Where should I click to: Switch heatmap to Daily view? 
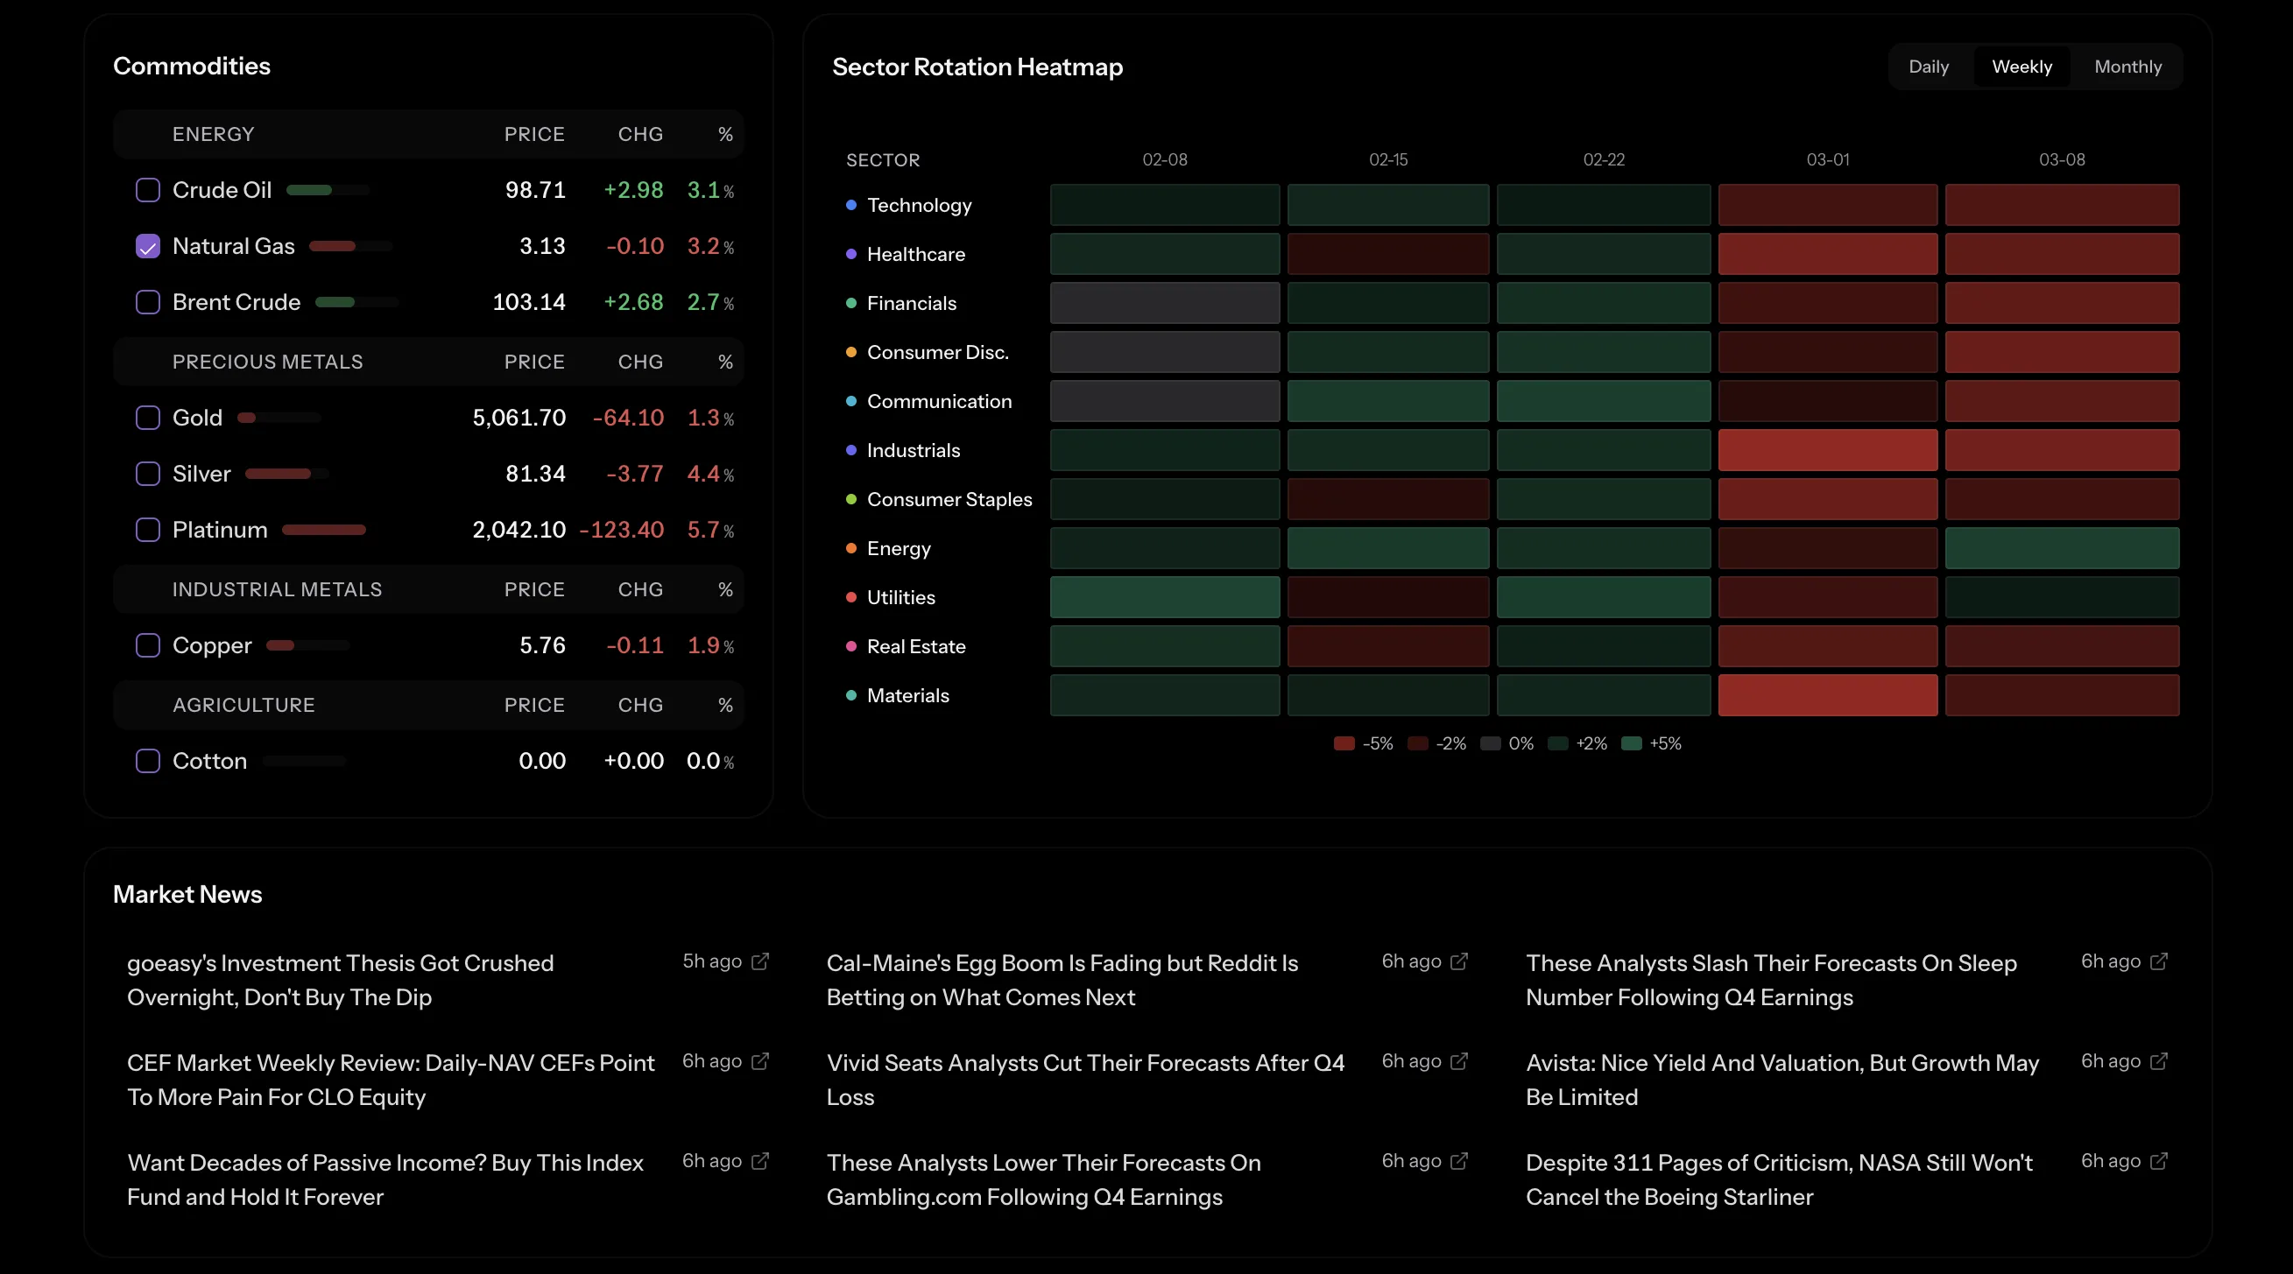click(1928, 66)
